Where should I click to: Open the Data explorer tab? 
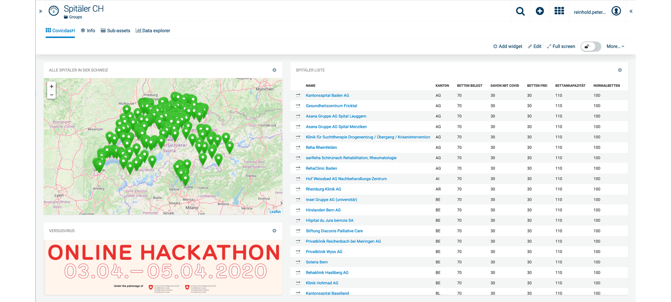point(153,31)
